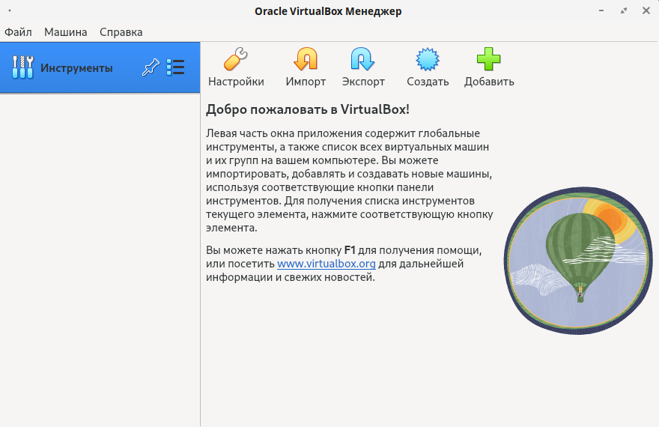The image size is (659, 427).
Task: Close the Oracle VirtualBox Менеджер window
Action: [645, 10]
